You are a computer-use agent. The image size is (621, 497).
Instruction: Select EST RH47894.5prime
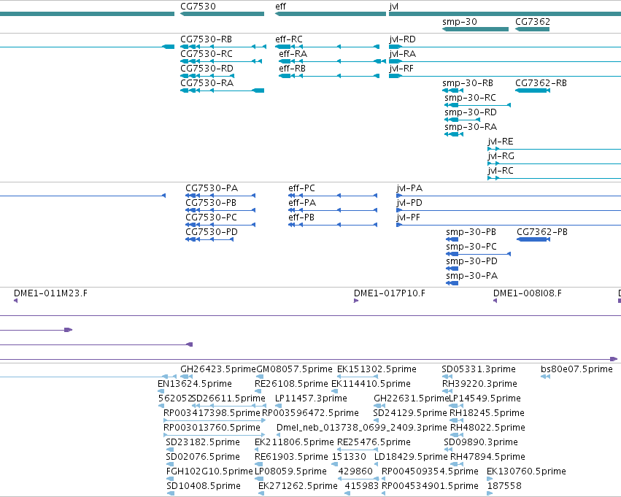457,464
